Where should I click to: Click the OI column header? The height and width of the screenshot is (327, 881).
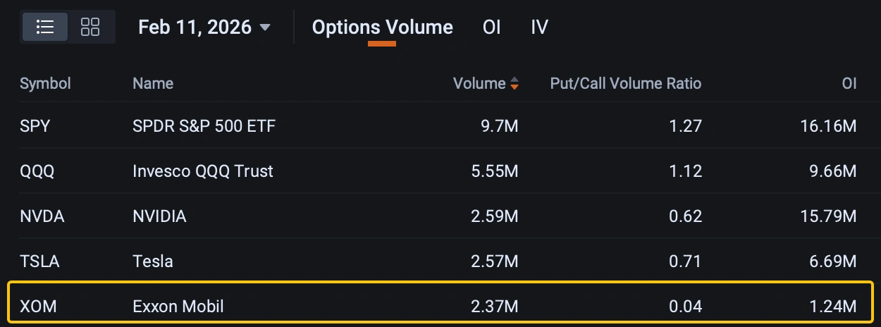pyautogui.click(x=849, y=83)
